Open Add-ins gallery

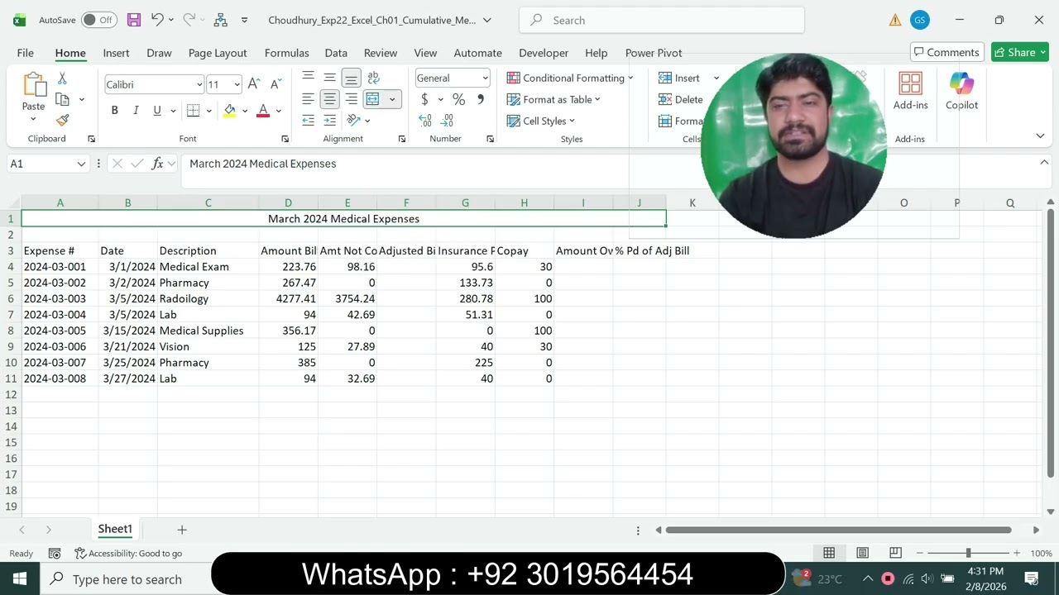click(910, 91)
